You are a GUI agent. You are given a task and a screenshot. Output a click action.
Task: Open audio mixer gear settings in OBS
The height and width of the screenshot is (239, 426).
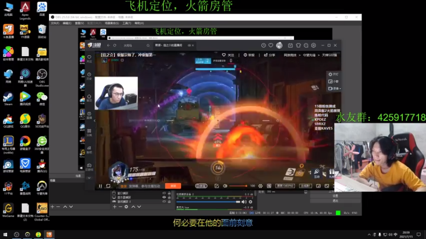(250, 202)
